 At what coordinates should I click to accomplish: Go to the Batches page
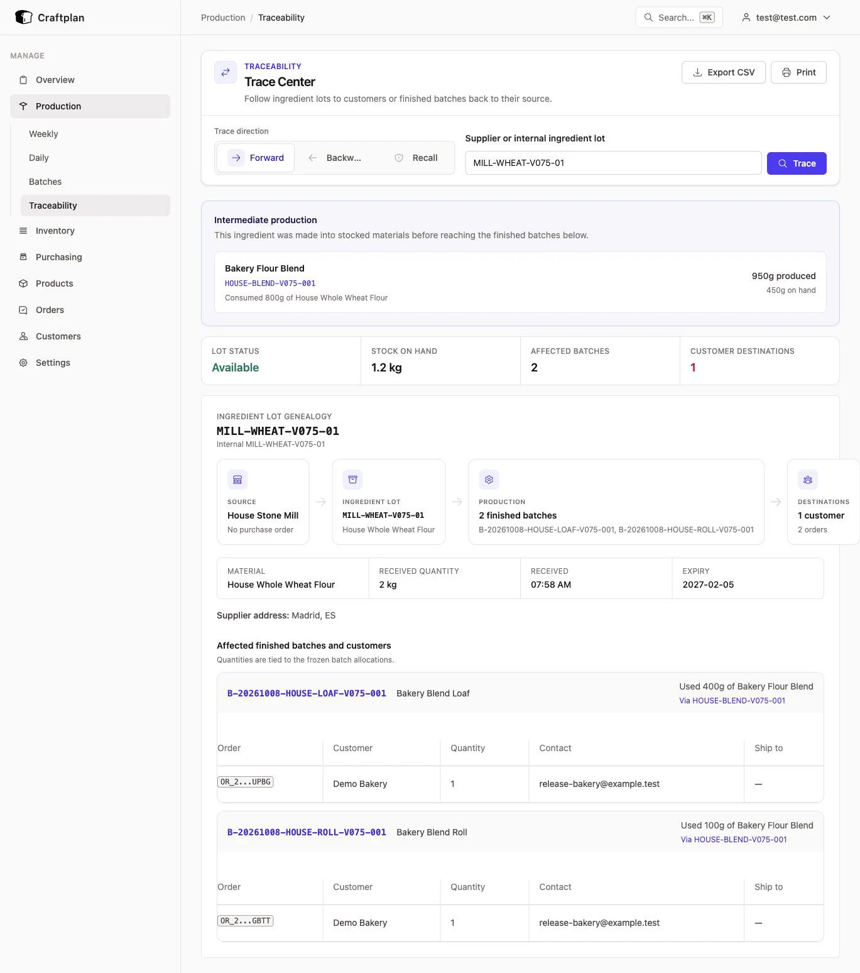[45, 182]
